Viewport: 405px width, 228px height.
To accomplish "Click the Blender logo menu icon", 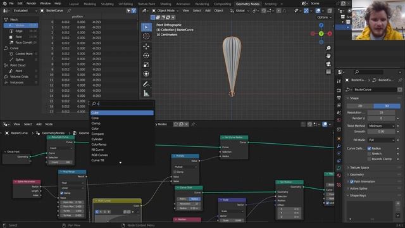I will pos(4,4).
